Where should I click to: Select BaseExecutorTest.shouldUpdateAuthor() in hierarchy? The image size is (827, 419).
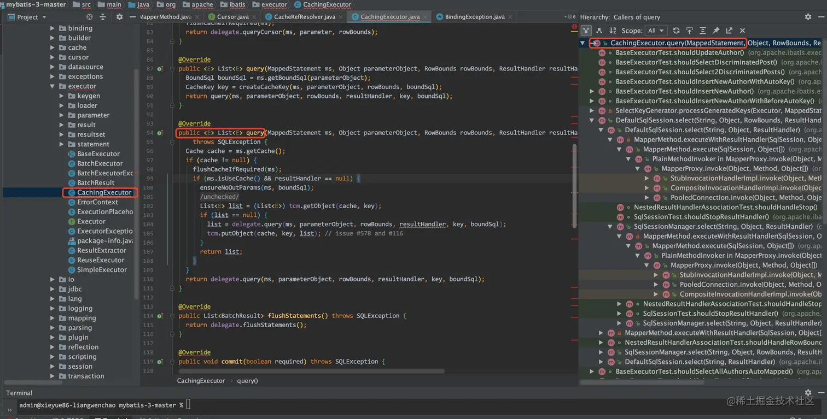[710, 53]
